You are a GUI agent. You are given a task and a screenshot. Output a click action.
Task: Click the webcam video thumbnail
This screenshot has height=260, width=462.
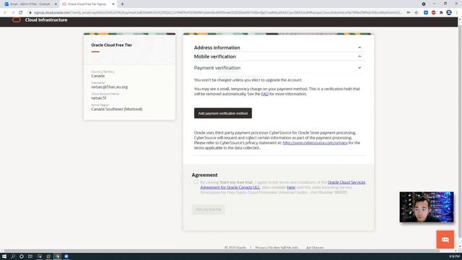coord(427,207)
